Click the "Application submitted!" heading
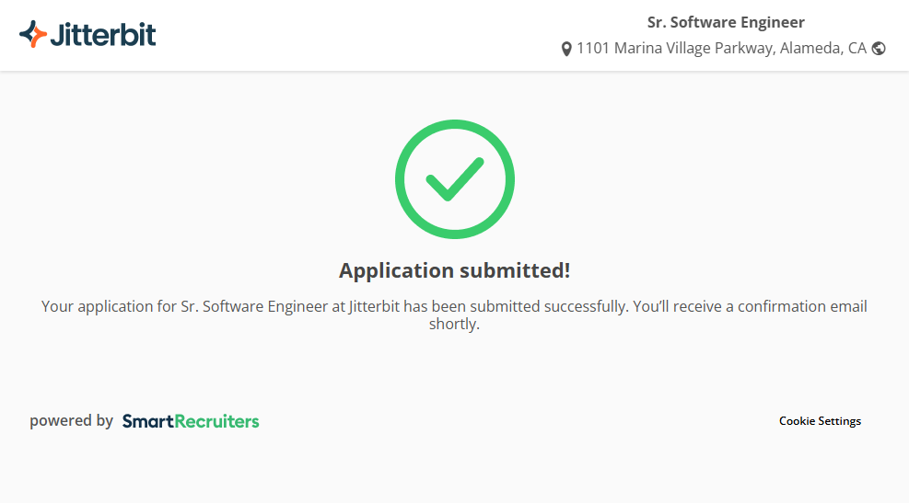Image resolution: width=909 pixels, height=503 pixels. [x=454, y=270]
